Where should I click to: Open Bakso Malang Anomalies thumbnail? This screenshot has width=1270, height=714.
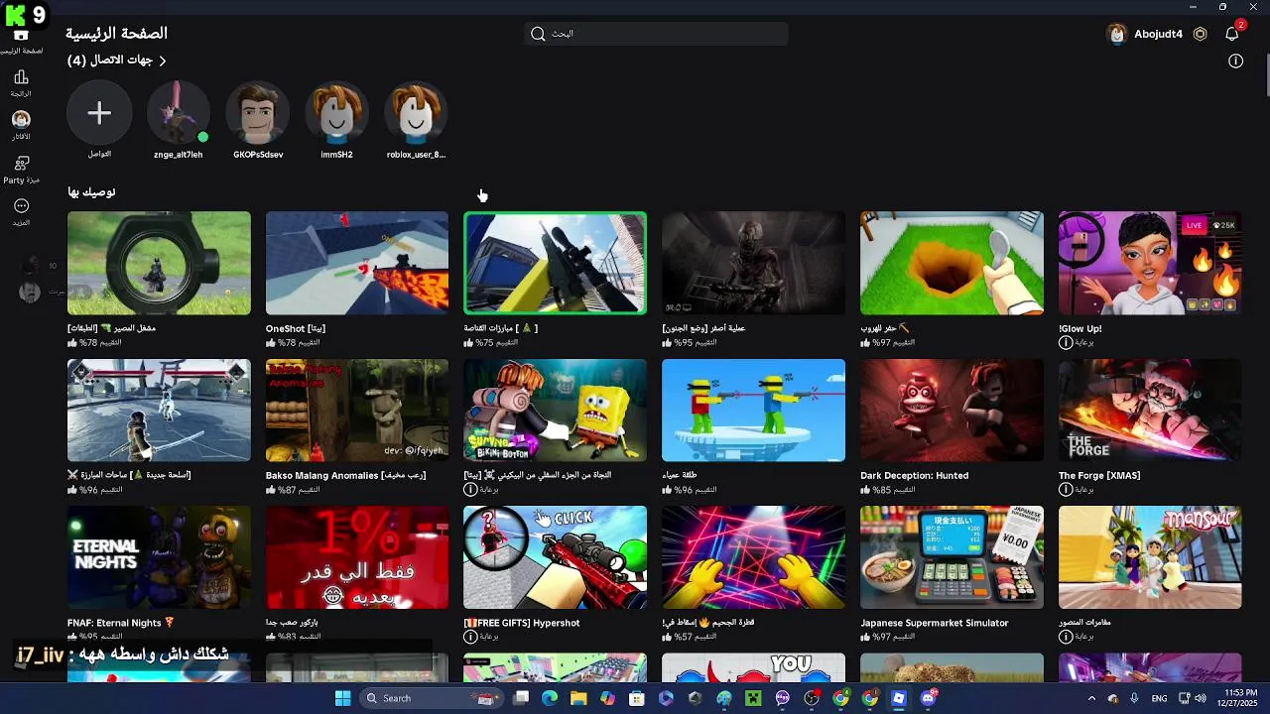(x=357, y=411)
